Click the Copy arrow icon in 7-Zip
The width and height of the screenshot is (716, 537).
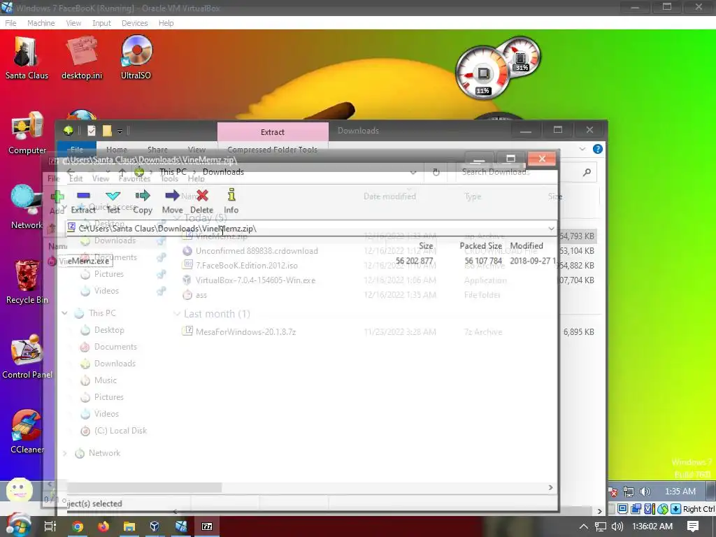click(143, 196)
